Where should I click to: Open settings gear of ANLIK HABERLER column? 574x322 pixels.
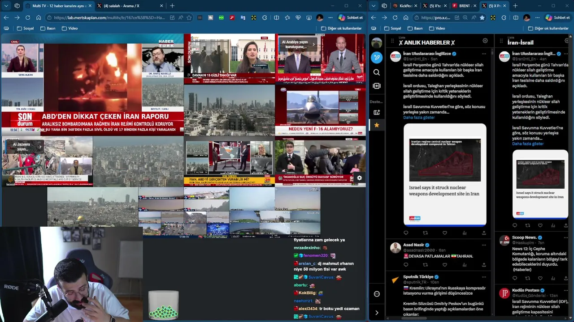click(485, 41)
